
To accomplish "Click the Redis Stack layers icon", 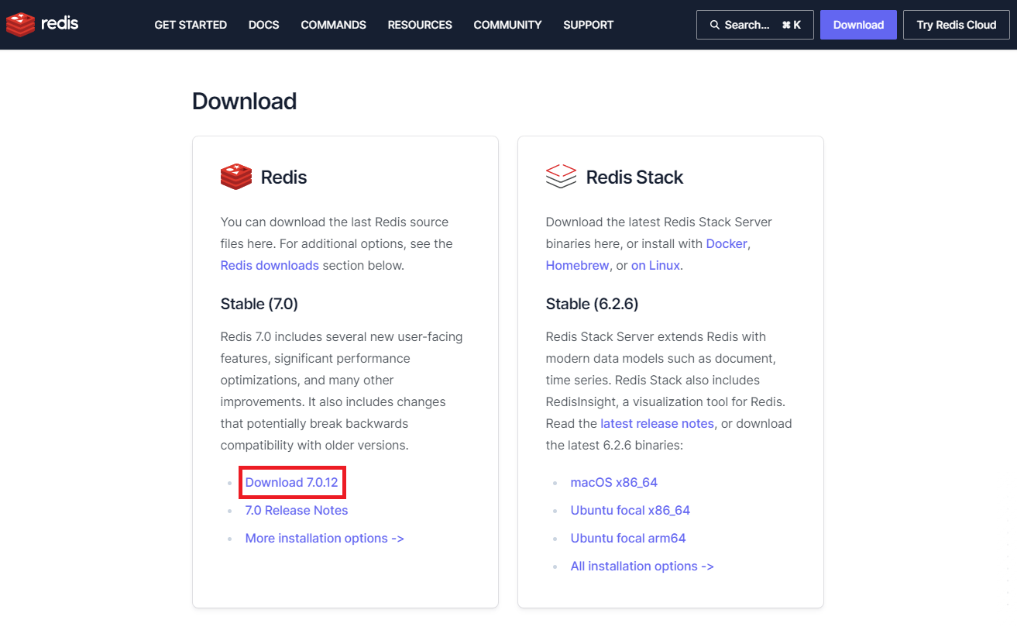I will [x=561, y=177].
